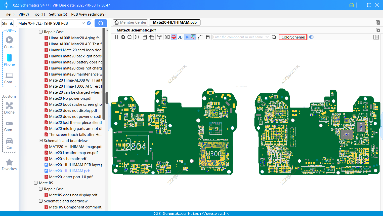Open the component name dropdown arrow
The image size is (383, 216).
coord(267,37)
